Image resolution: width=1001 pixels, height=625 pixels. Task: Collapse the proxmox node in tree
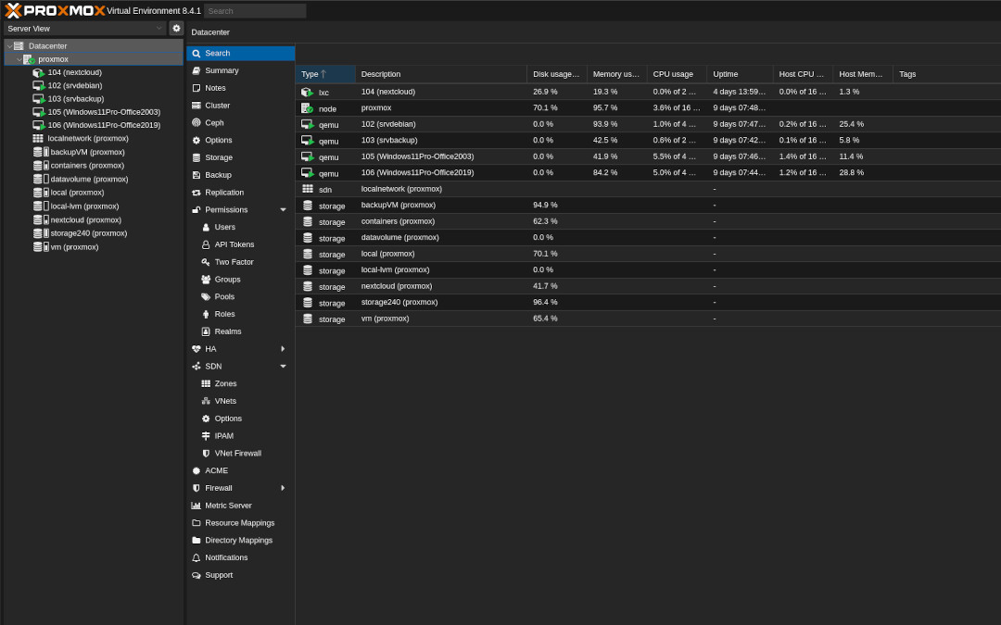pyautogui.click(x=19, y=59)
